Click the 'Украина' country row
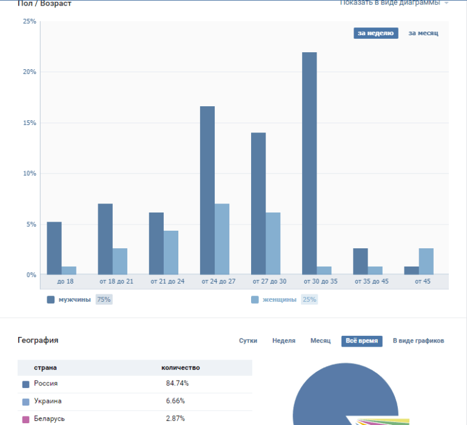 (135, 402)
